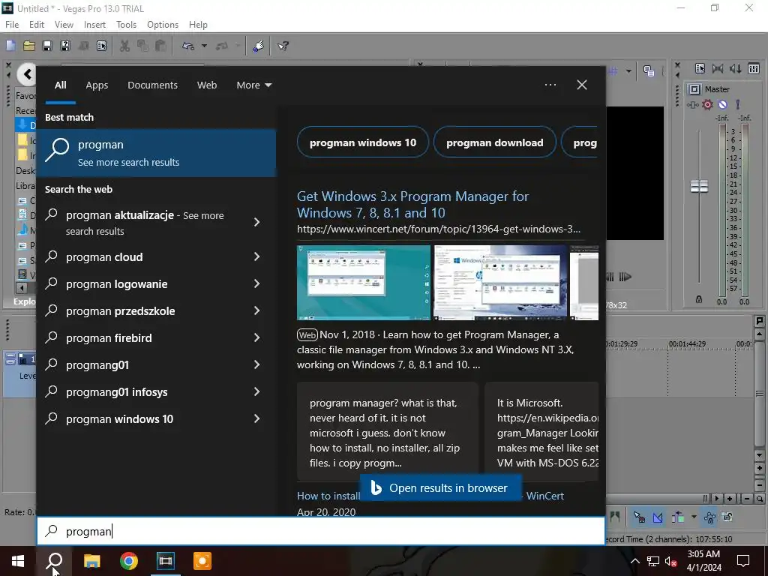
Task: Toggle the Auto Ripple icon
Action: (x=678, y=517)
